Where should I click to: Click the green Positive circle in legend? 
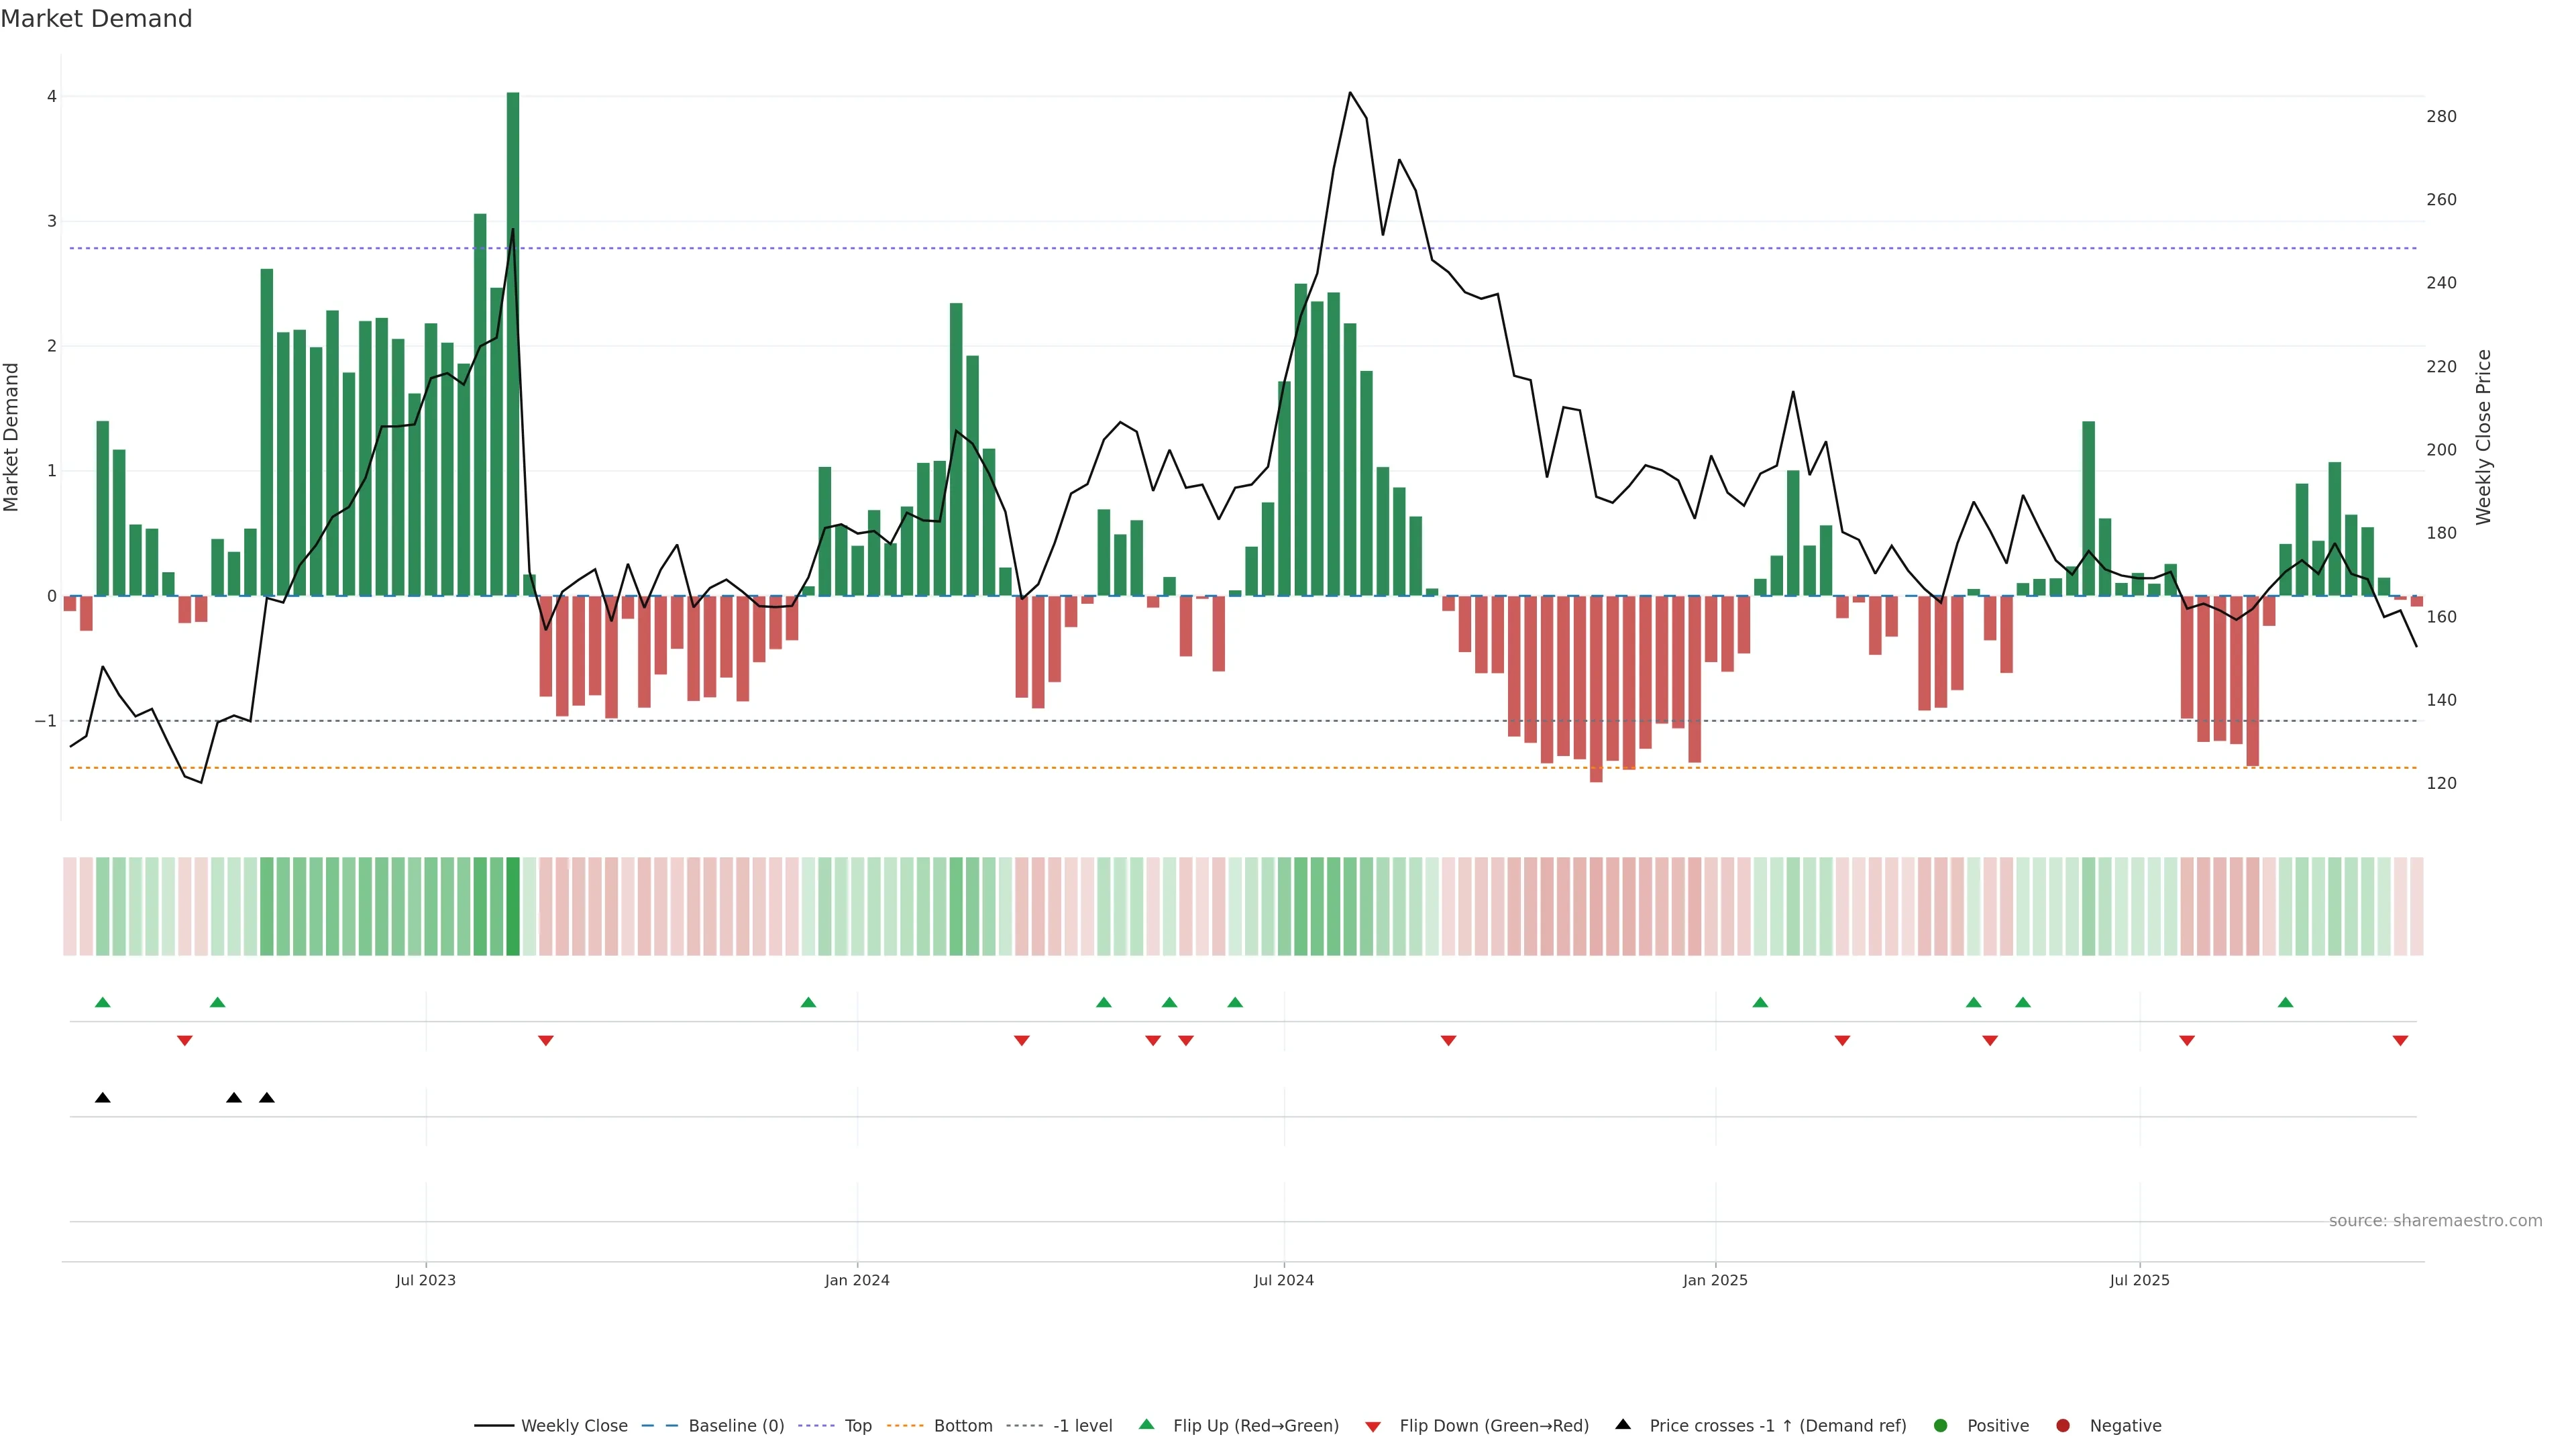pyautogui.click(x=1941, y=1425)
